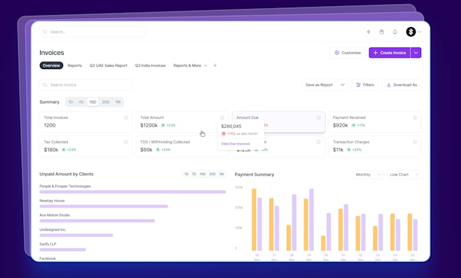Click the green trend icon next to $11k
Viewport: 461px width, 278px height.
click(348, 149)
